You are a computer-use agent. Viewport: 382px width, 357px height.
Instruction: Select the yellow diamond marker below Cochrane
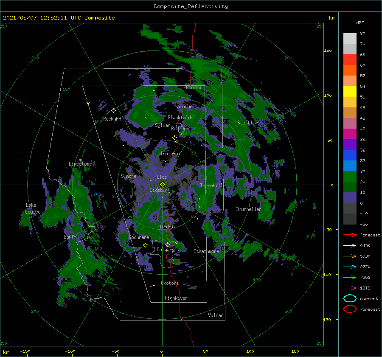pyautogui.click(x=145, y=245)
